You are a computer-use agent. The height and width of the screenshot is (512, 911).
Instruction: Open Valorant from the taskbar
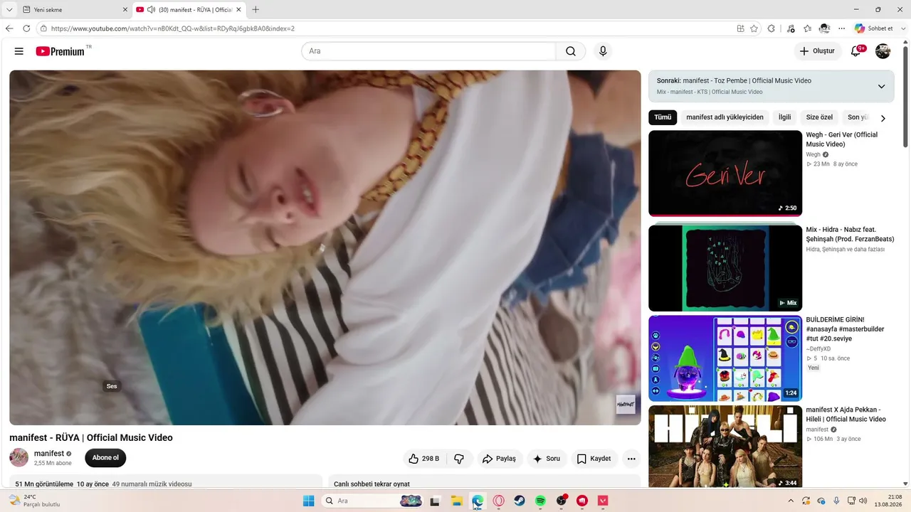[604, 501]
